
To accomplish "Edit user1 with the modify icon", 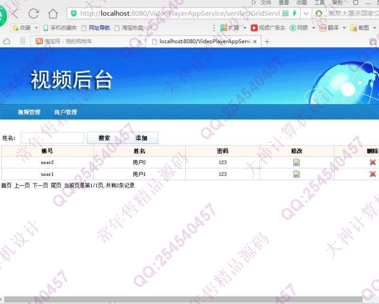I will [x=296, y=174].
